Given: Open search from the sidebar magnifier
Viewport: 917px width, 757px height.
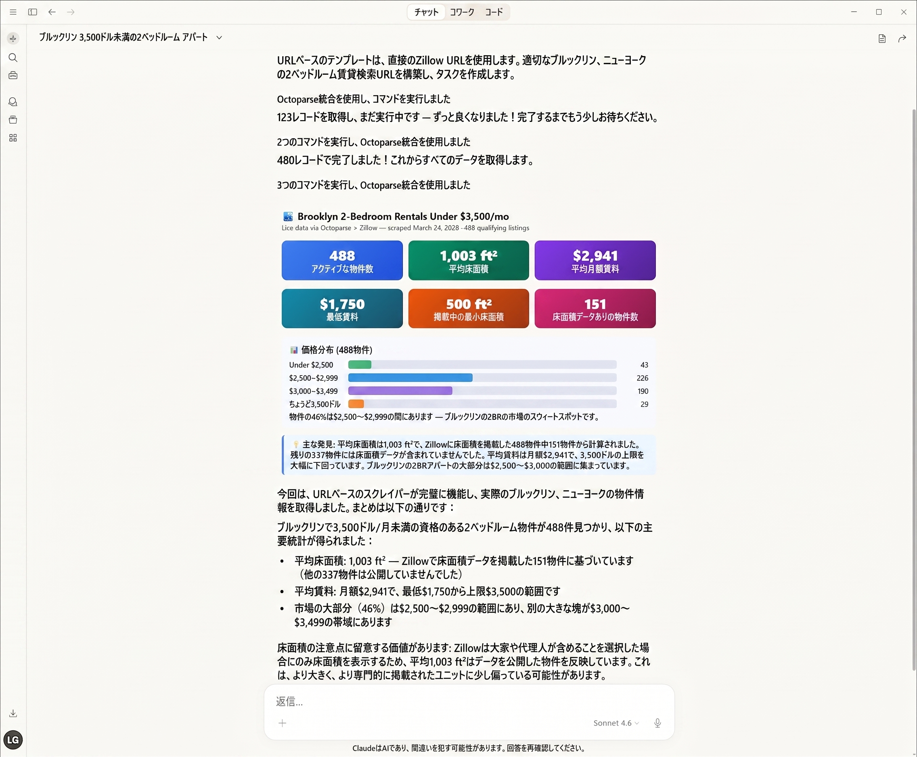Looking at the screenshot, I should (x=13, y=58).
